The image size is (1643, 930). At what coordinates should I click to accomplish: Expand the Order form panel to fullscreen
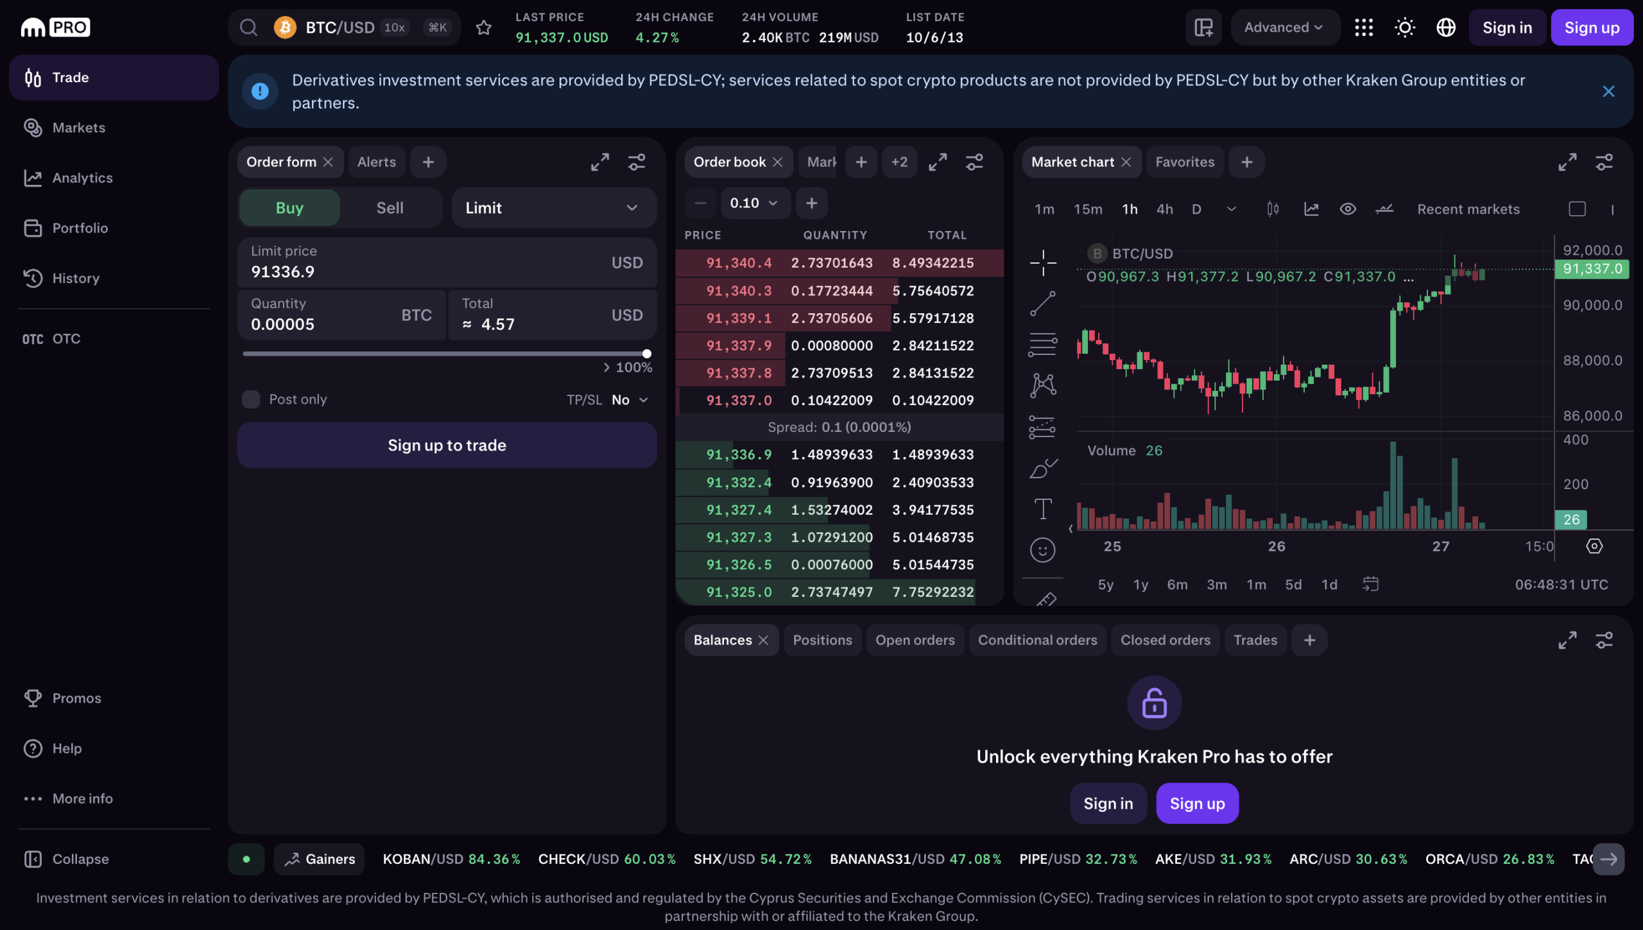pos(600,162)
